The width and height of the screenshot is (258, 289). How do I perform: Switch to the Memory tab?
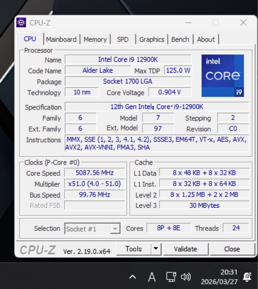click(x=95, y=39)
